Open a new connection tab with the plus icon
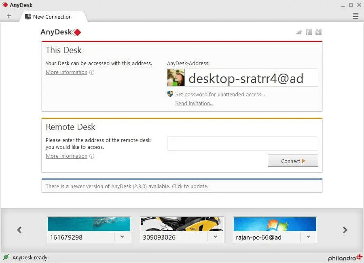This screenshot has height=263, width=364. [x=9, y=16]
